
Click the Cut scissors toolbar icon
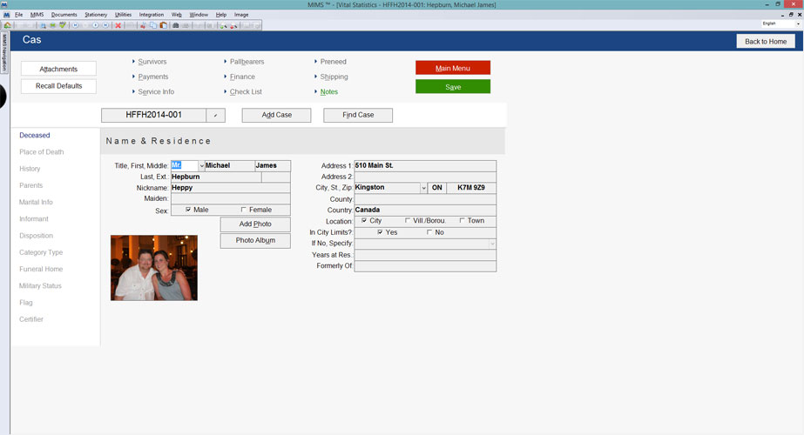(143, 25)
